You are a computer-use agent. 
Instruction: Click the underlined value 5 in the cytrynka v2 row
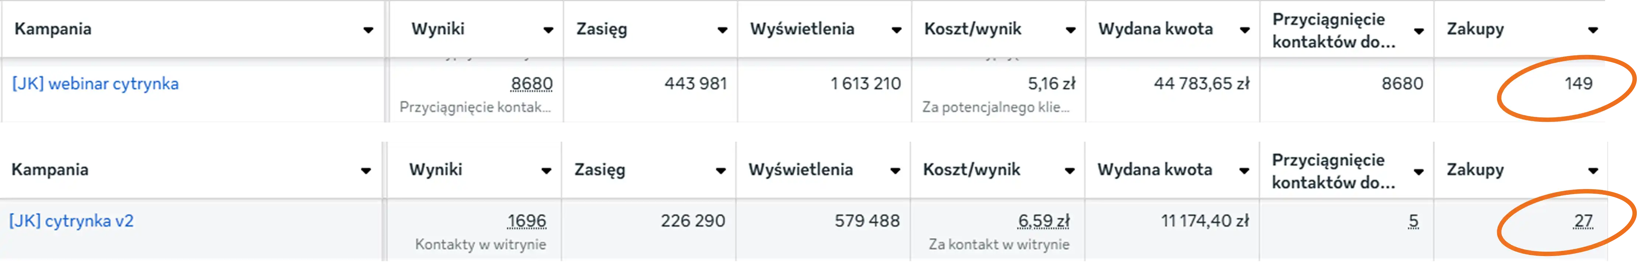tap(1413, 221)
